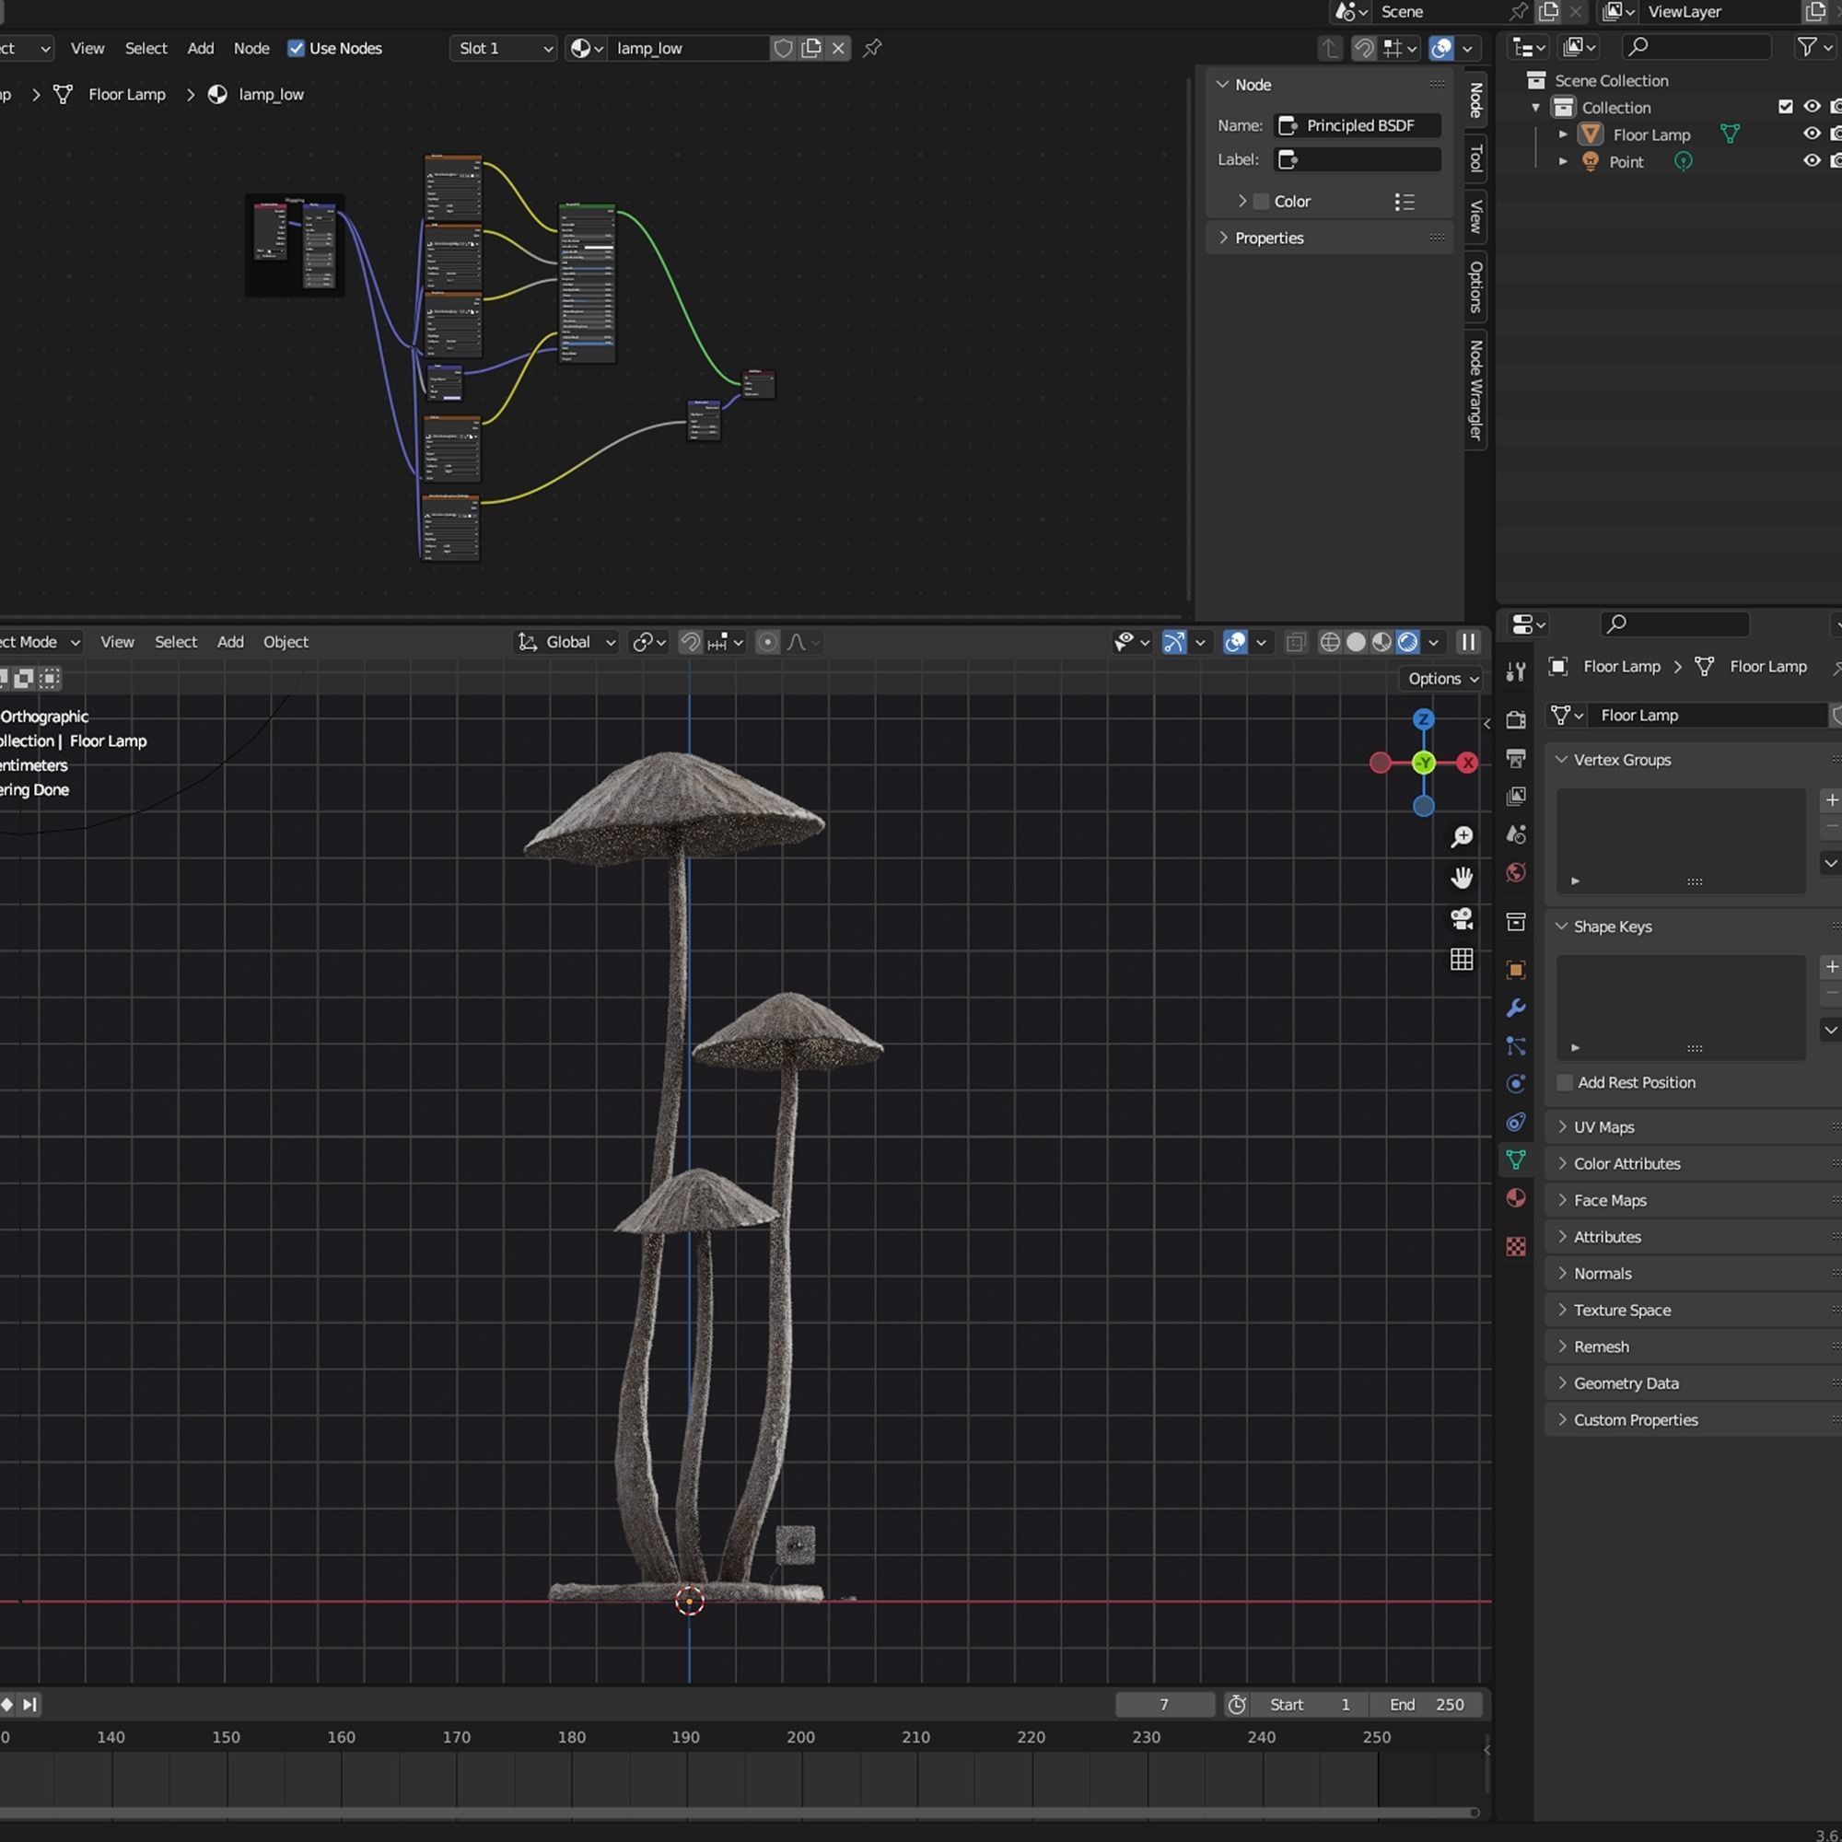Toggle X-ray mode in viewport header

tap(1295, 642)
